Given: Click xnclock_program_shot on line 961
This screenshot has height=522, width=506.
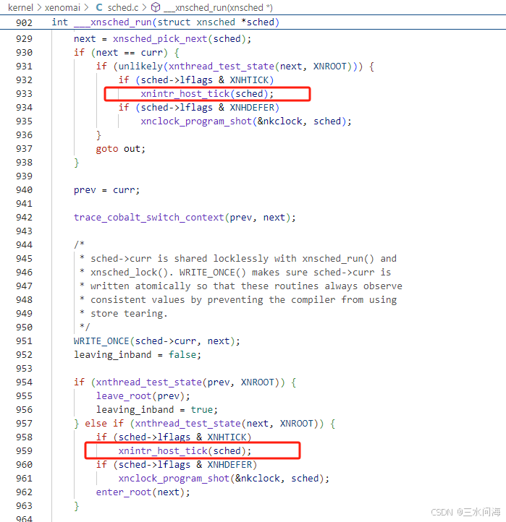Looking at the screenshot, I should click(174, 479).
